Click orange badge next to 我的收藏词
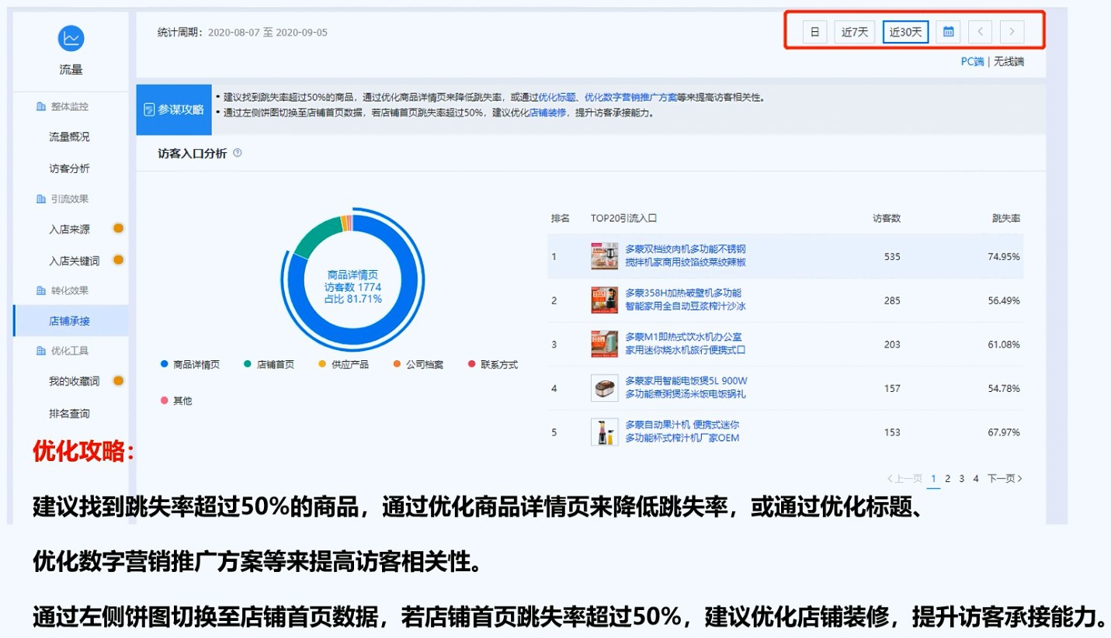Image resolution: width=1111 pixels, height=638 pixels. (118, 380)
